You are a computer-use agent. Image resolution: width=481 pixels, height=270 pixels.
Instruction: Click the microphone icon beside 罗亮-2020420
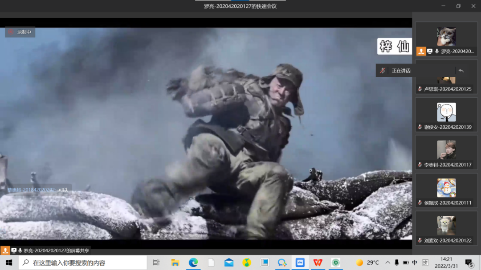pos(437,52)
